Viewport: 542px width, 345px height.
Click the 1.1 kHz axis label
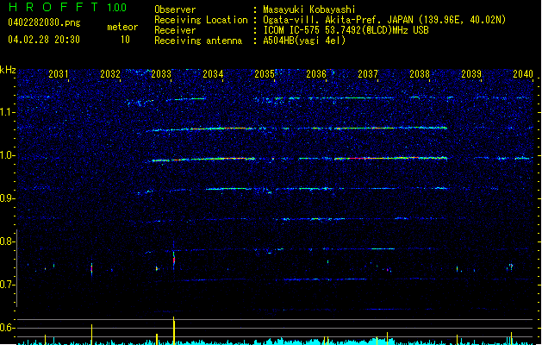pos(6,112)
